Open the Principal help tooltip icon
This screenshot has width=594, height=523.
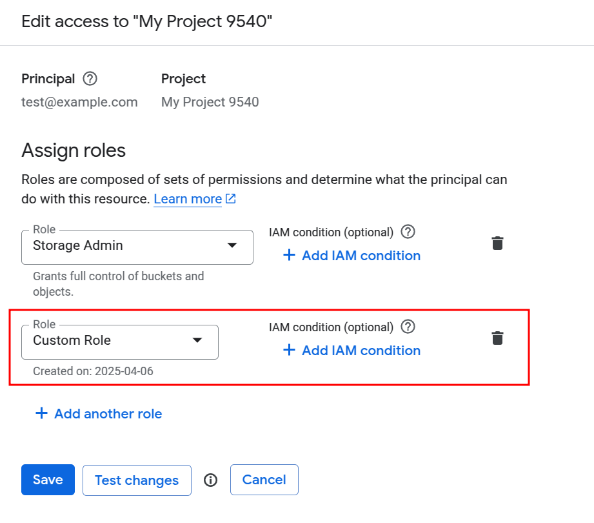click(90, 78)
